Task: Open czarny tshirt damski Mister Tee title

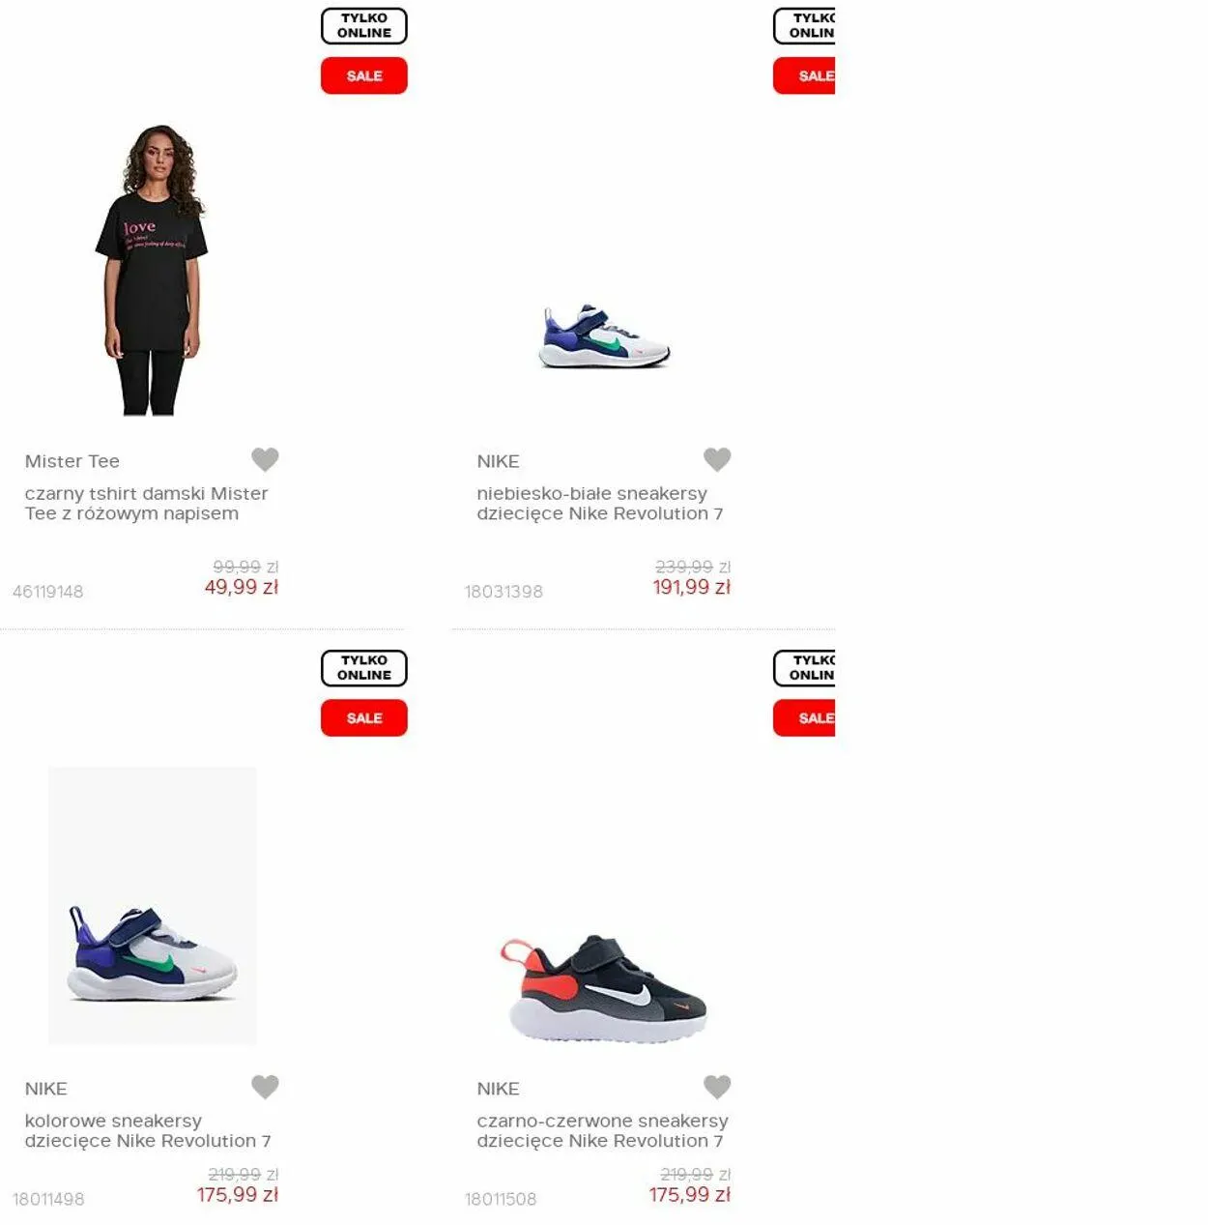Action: point(146,504)
